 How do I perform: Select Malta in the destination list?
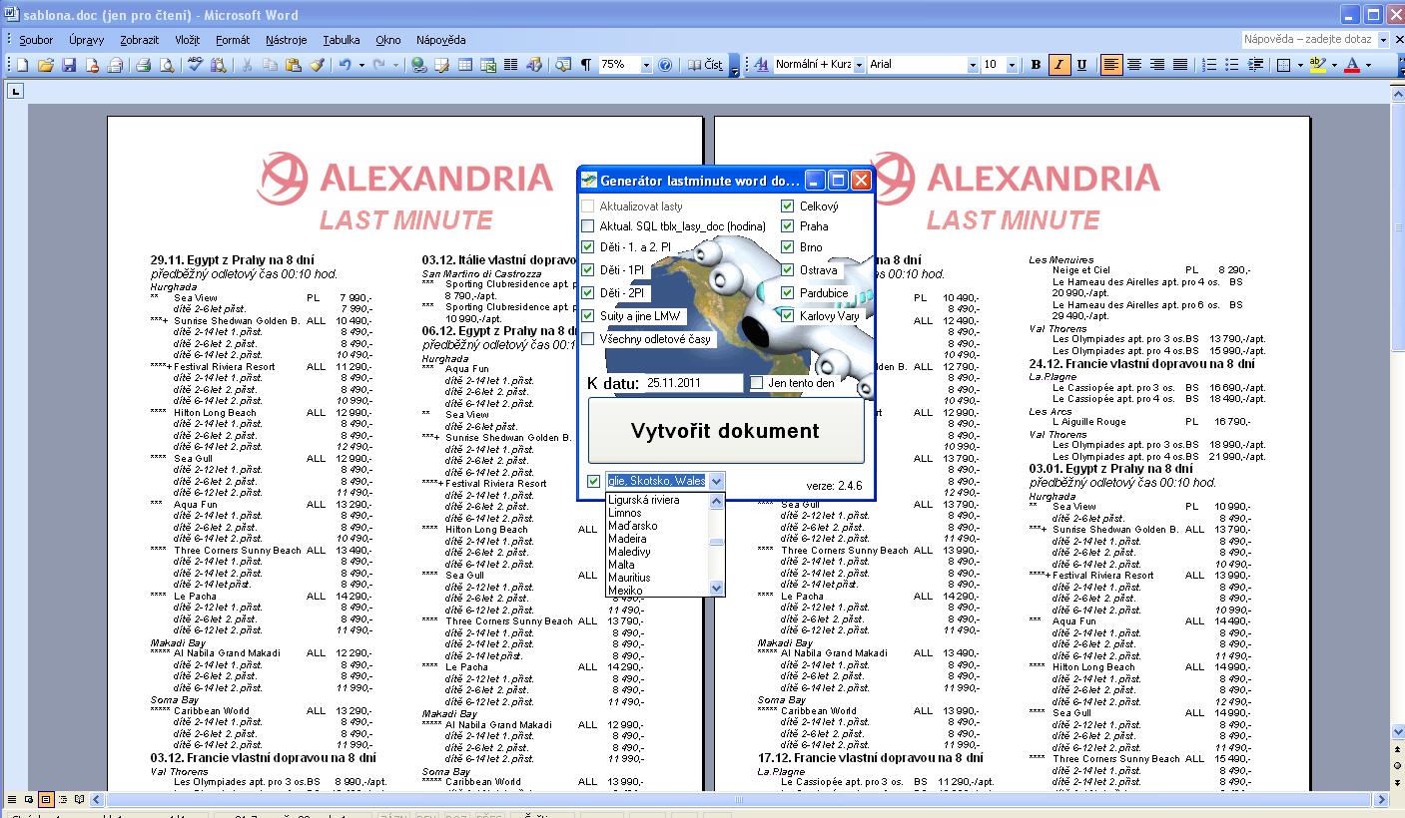pos(621,565)
